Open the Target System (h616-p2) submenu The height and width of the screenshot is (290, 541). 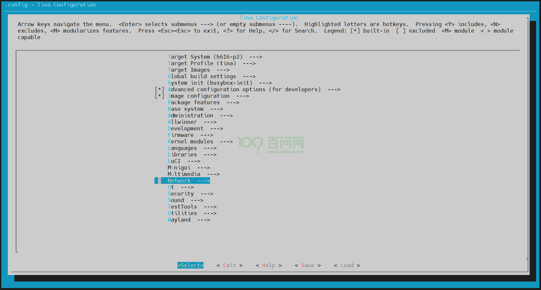coord(205,57)
